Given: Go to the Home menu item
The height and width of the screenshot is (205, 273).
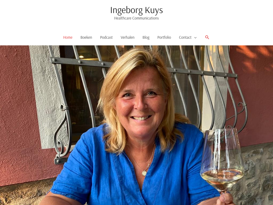Looking at the screenshot, I should [68, 37].
